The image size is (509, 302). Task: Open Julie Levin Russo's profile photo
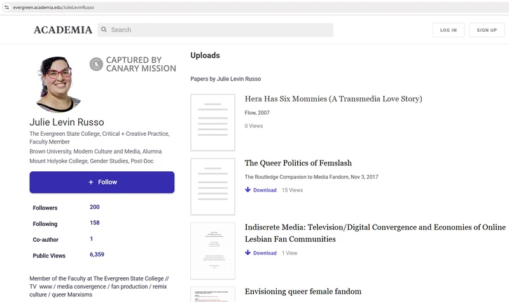click(x=58, y=84)
